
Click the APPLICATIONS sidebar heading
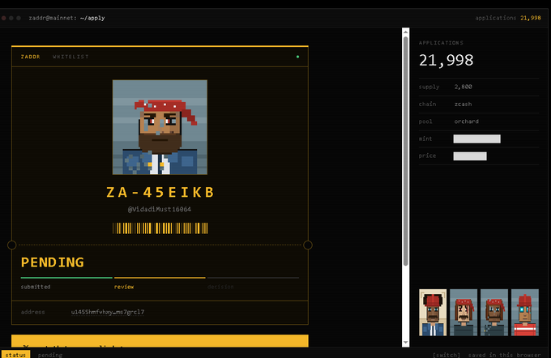pyautogui.click(x=441, y=43)
